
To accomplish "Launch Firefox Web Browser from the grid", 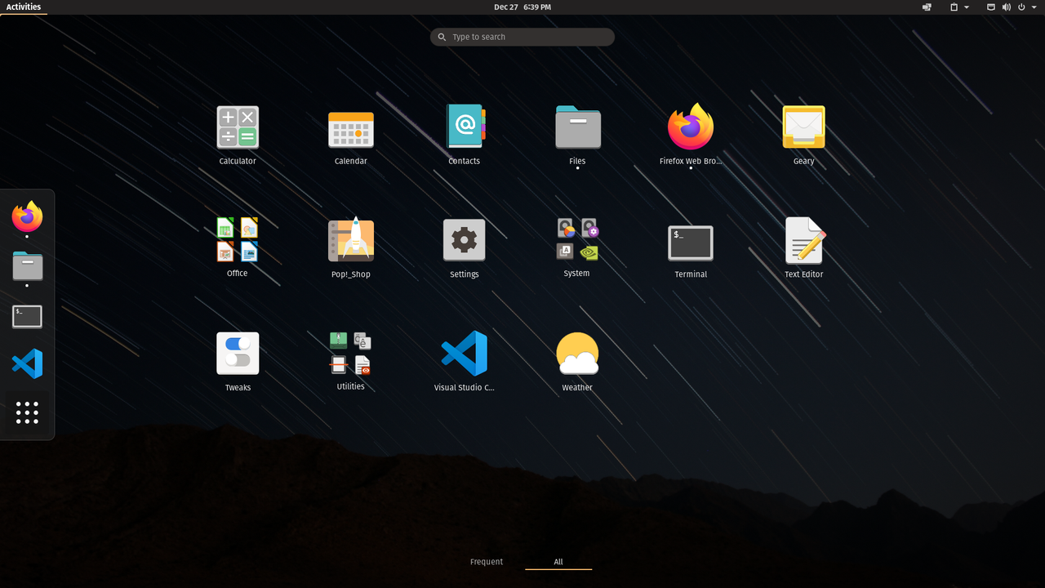I will [x=691, y=127].
